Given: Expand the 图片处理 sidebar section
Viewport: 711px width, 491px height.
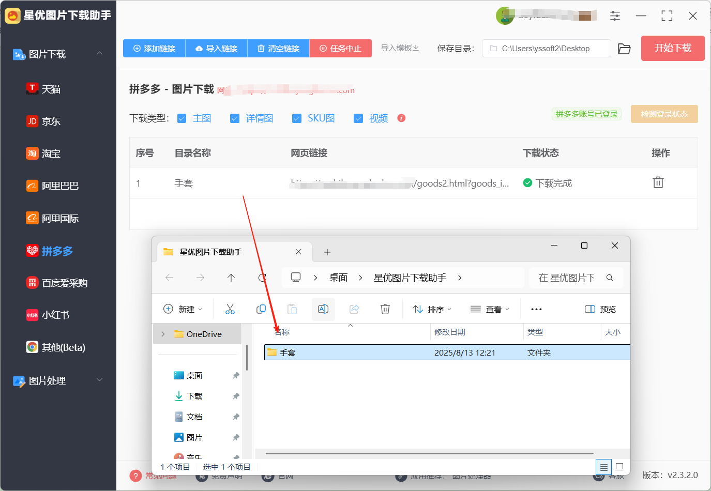Looking at the screenshot, I should coord(100,380).
